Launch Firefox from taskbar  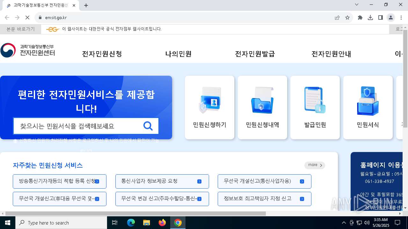click(x=162, y=223)
